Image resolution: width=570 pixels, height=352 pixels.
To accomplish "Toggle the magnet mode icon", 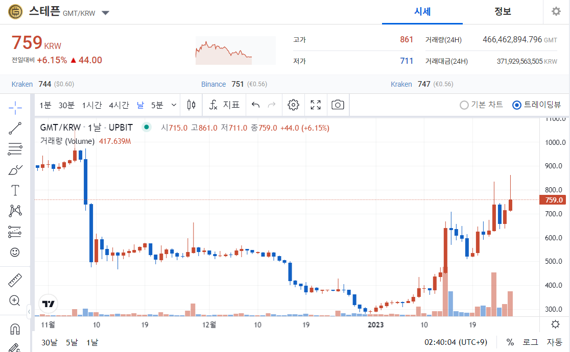I will pyautogui.click(x=15, y=329).
